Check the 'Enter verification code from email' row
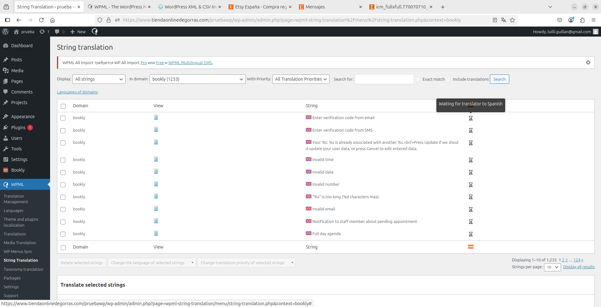 [63, 118]
